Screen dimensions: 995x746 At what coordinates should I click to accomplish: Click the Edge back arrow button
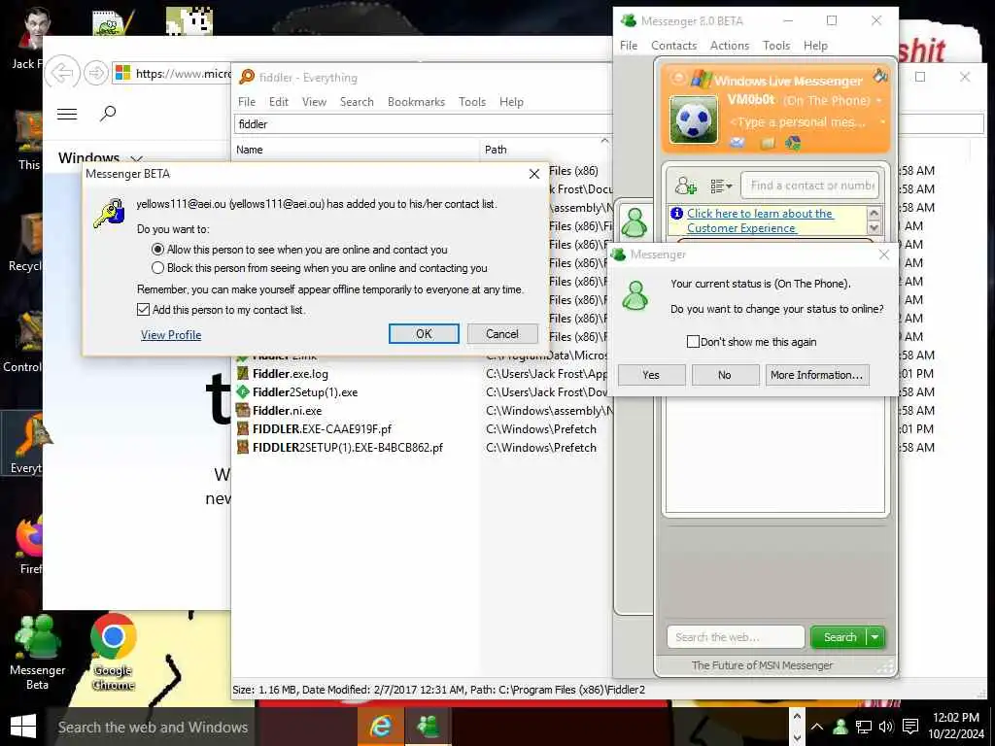62,73
